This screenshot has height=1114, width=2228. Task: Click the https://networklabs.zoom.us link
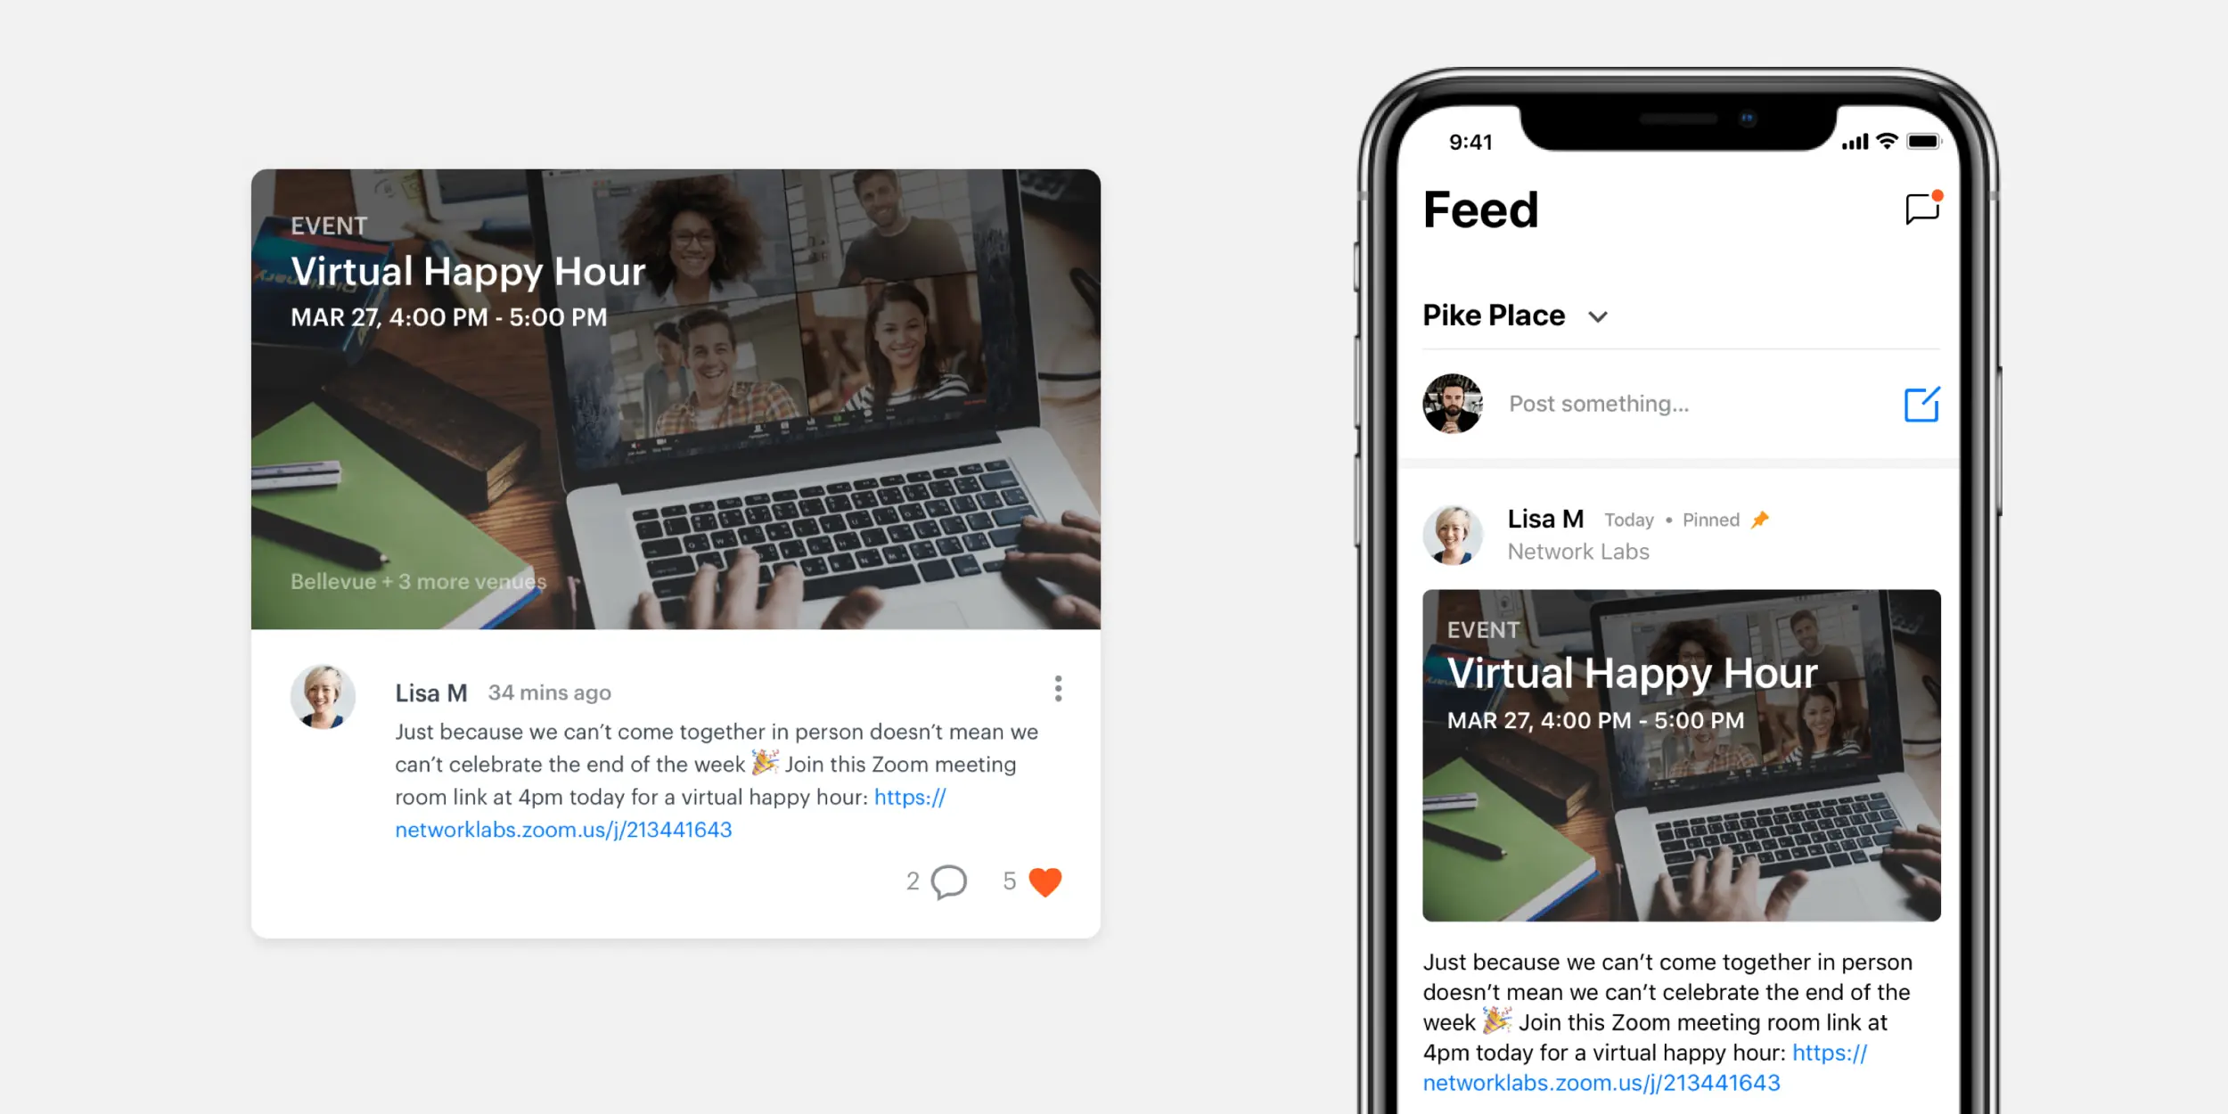[x=560, y=832]
